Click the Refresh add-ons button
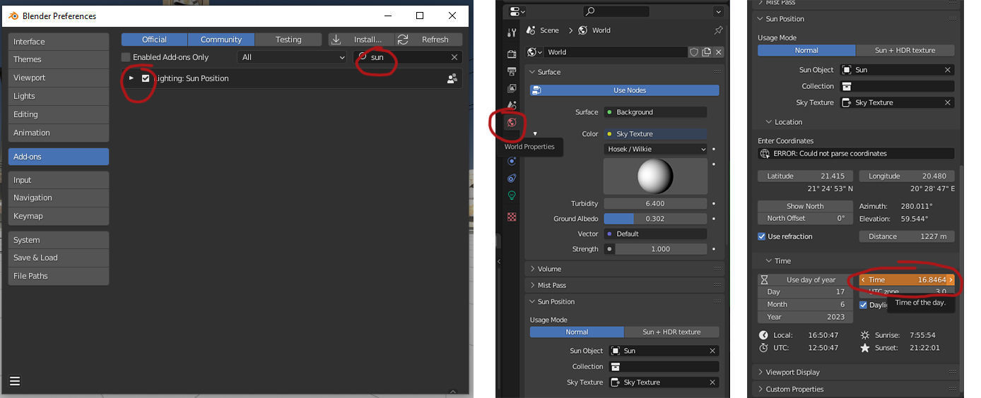Screen dimensions: 981x398 (x=428, y=40)
